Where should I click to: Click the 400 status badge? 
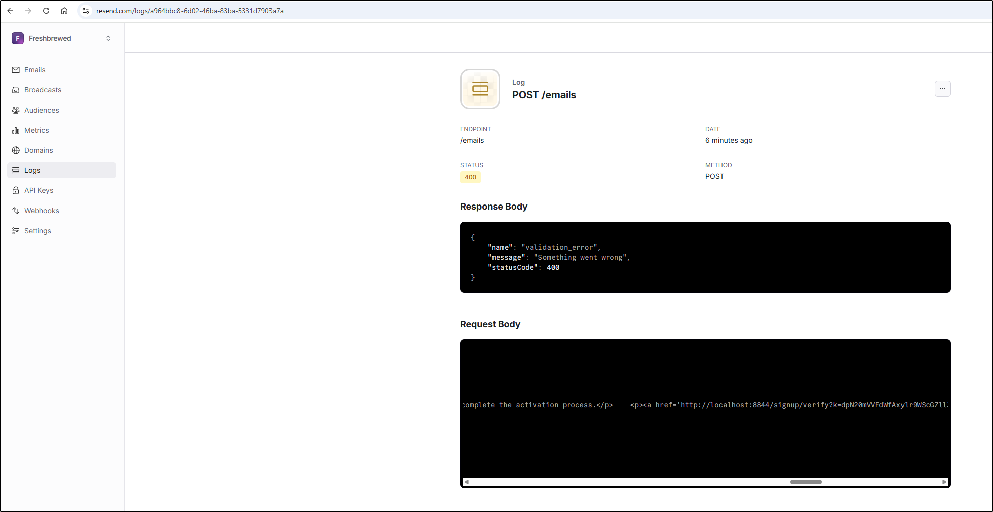[x=470, y=177]
